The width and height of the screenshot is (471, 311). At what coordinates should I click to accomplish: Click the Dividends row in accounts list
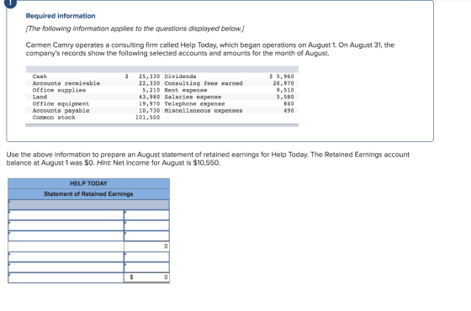[x=229, y=76]
